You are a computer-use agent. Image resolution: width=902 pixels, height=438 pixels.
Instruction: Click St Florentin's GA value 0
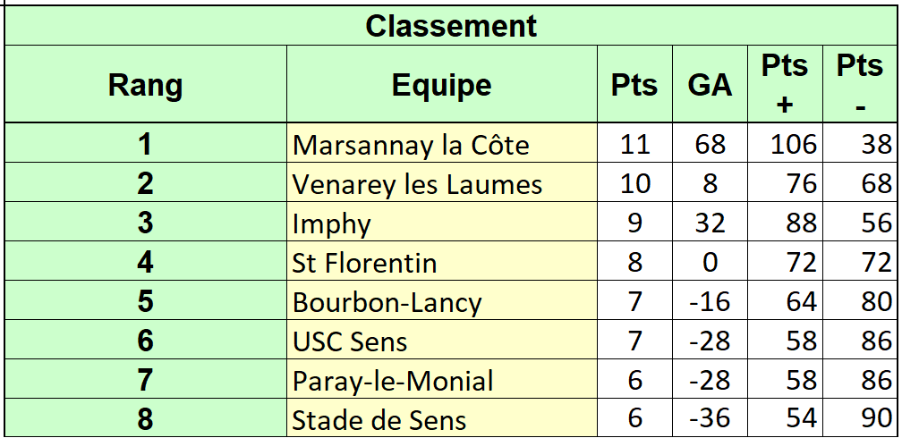pos(710,262)
